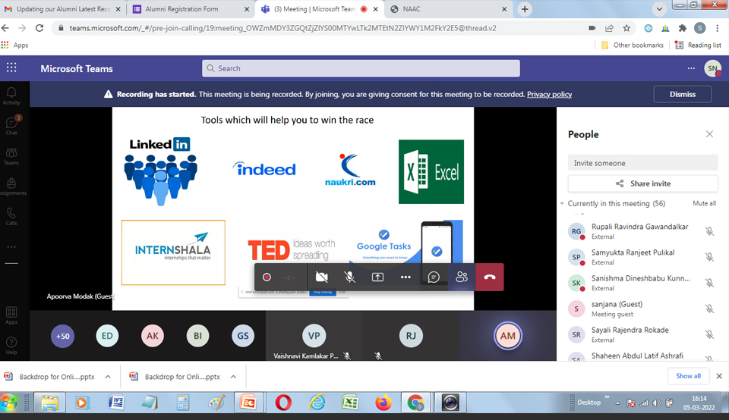Toggle camera in meeting toolbar
This screenshot has width=729, height=420.
click(x=321, y=277)
